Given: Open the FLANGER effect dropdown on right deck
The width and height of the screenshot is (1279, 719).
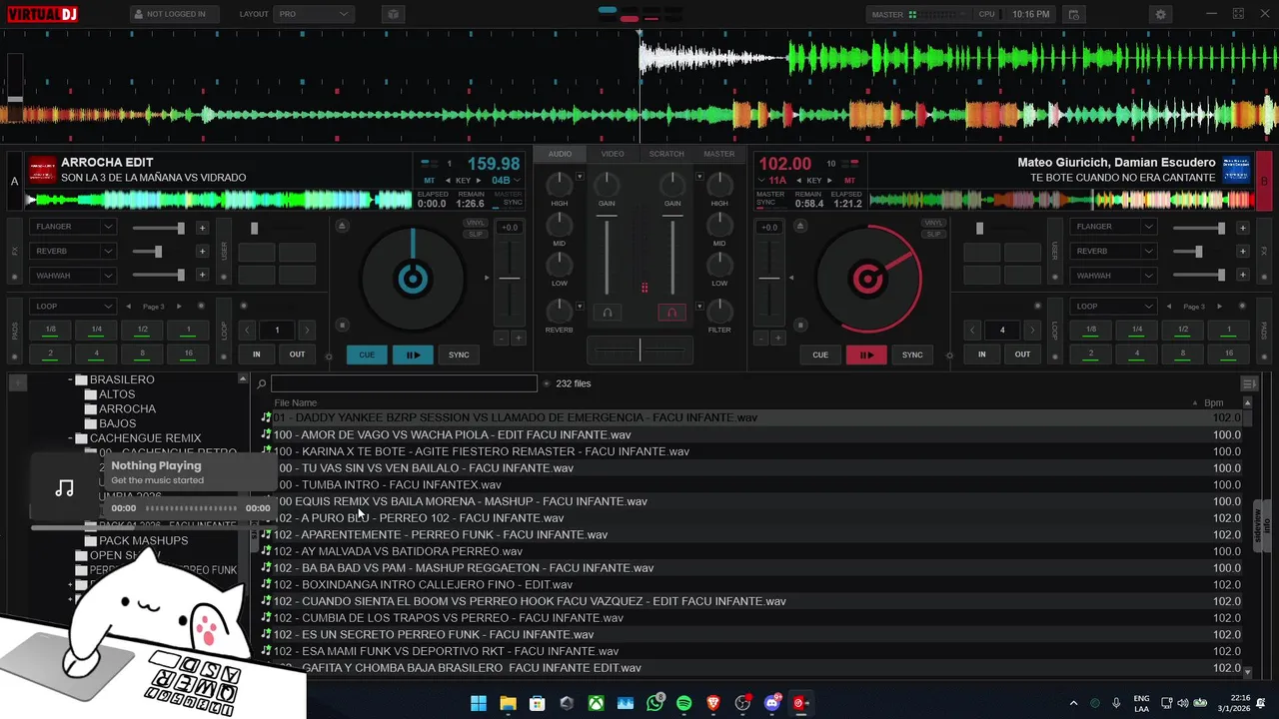Looking at the screenshot, I should [x=1113, y=227].
